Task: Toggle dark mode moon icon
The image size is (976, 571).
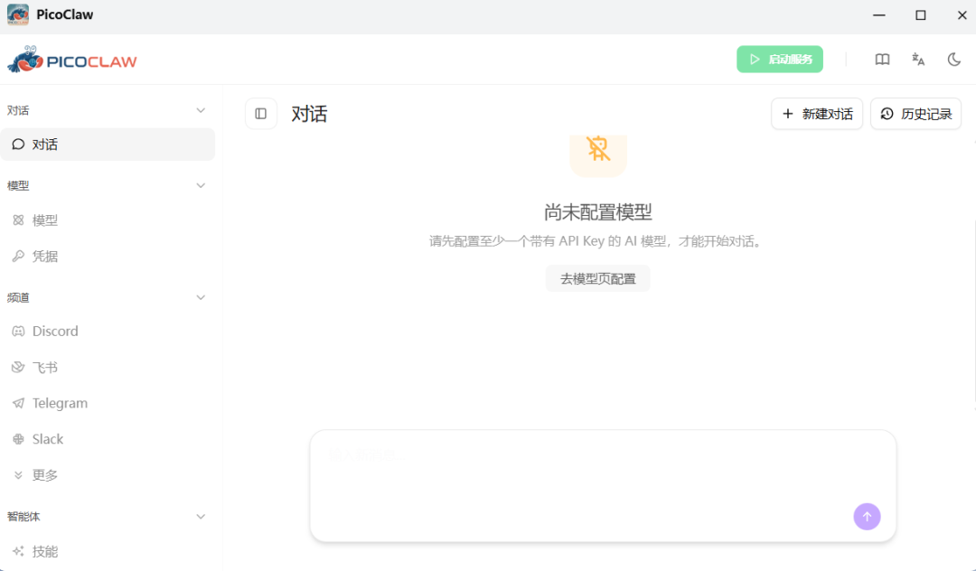Action: [953, 60]
